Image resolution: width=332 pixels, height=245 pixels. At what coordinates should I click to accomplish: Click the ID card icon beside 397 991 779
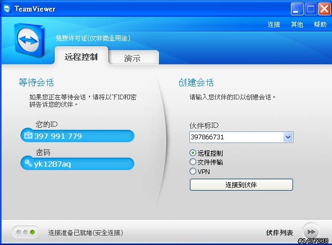28,135
